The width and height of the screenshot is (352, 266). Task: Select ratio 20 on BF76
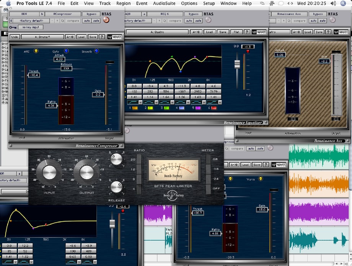click(x=139, y=159)
